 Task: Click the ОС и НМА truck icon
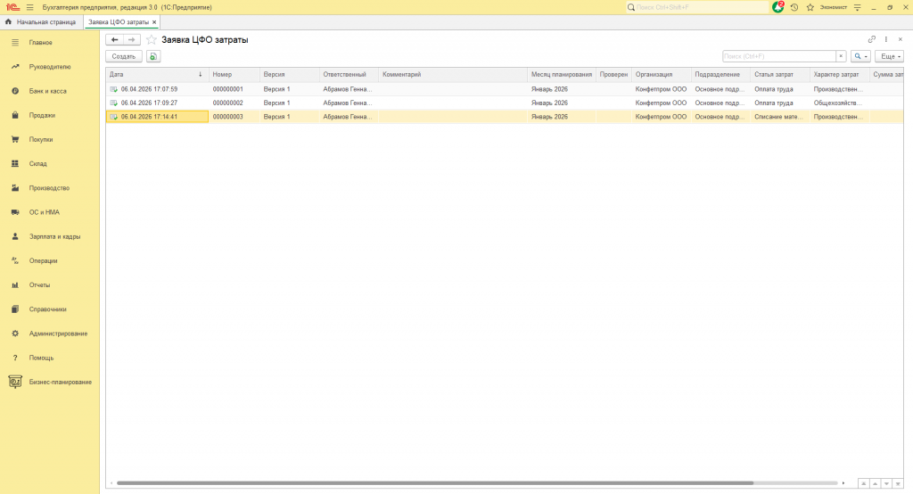click(x=15, y=212)
